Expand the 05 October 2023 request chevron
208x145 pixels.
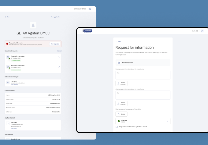coord(59,66)
